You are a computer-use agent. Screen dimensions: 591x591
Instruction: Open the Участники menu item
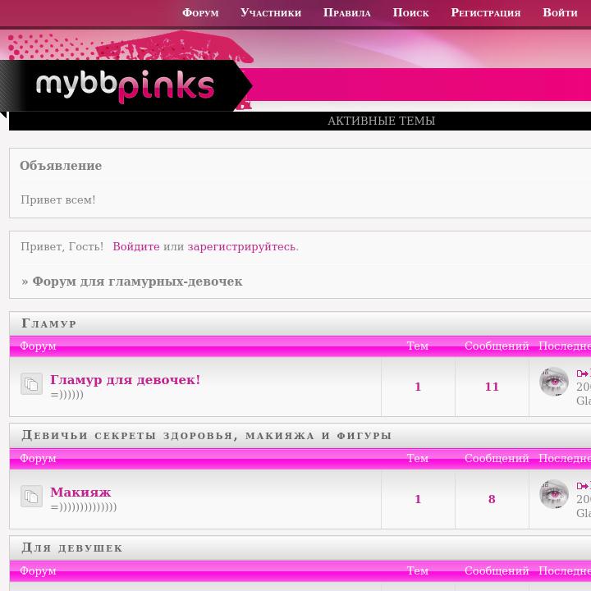click(x=271, y=12)
